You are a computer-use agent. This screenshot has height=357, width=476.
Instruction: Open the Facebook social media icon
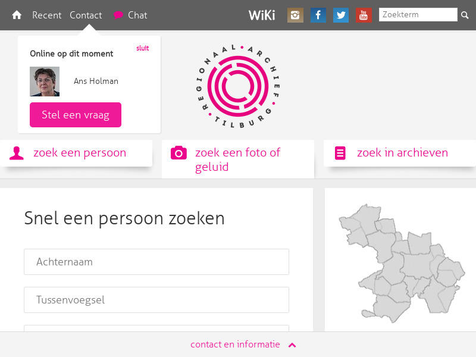[318, 15]
